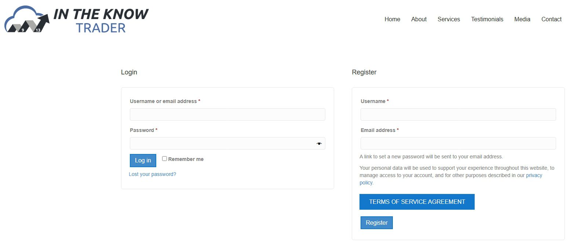Open the privacy policy link
The height and width of the screenshot is (246, 577).
click(451, 179)
